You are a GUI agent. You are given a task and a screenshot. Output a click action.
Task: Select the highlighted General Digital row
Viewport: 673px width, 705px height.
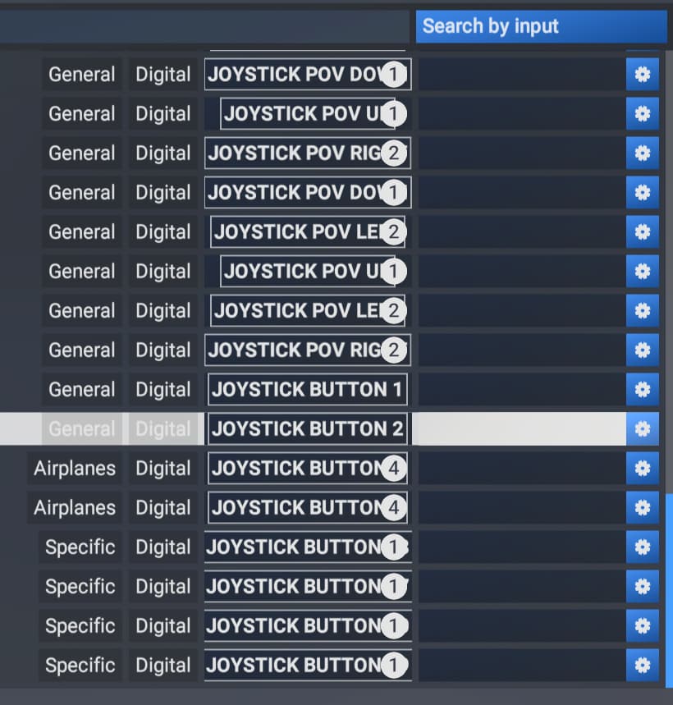pyautogui.click(x=81, y=429)
